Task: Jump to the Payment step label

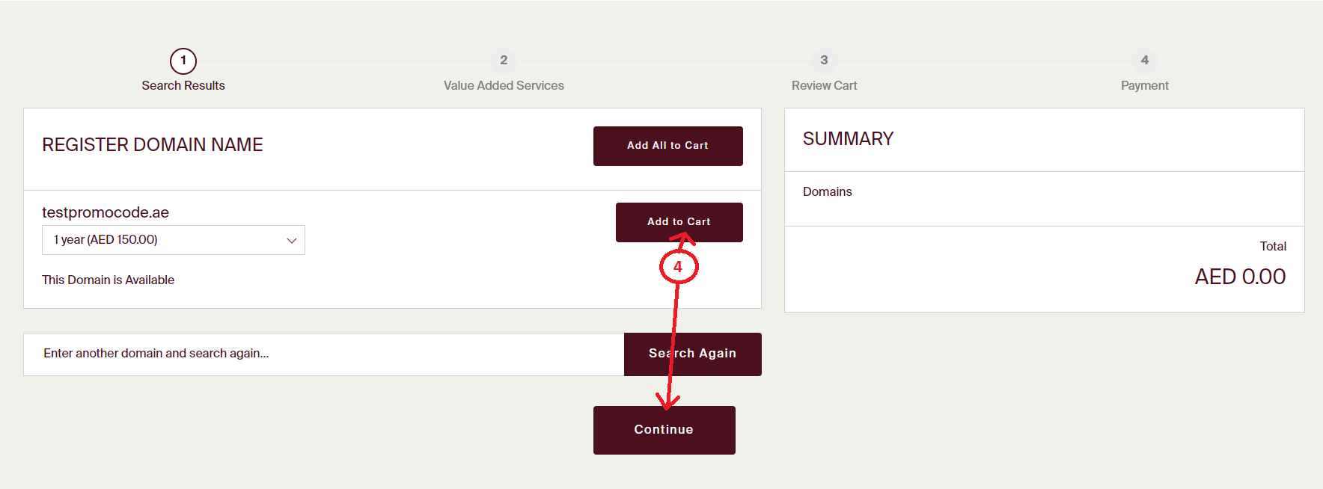Action: point(1144,85)
